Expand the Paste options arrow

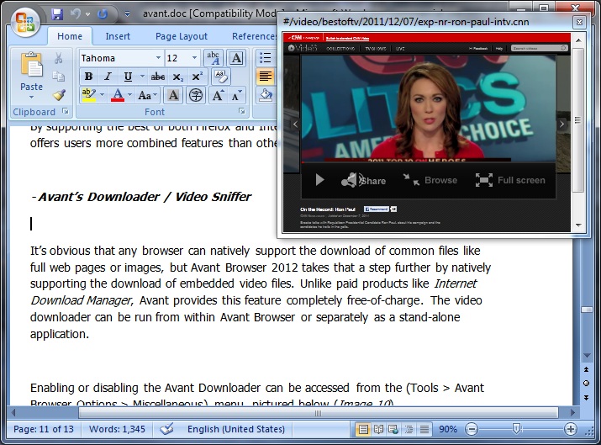[31, 97]
